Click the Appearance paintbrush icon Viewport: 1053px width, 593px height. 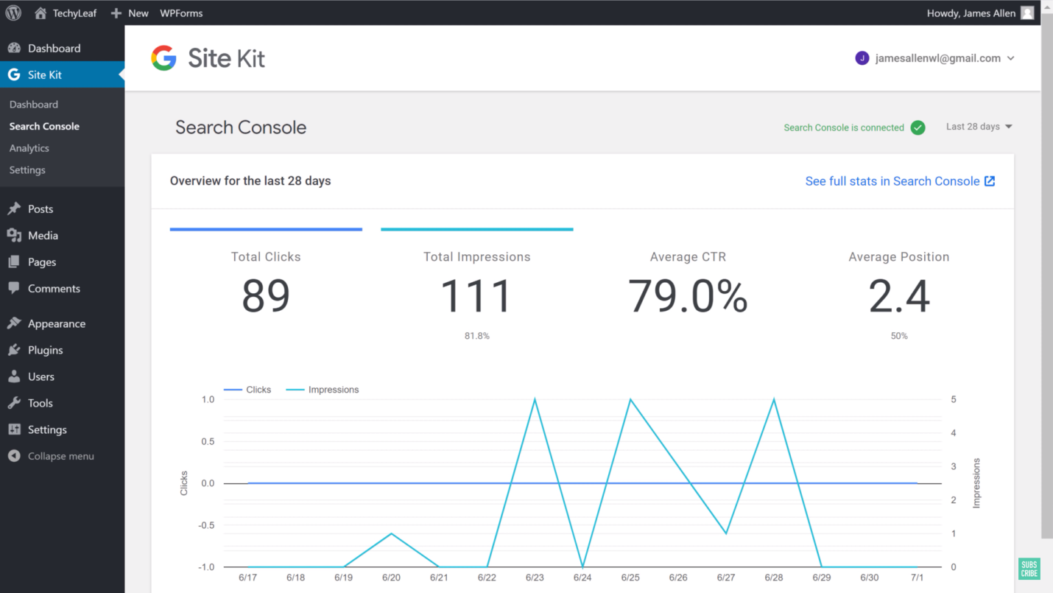click(14, 323)
